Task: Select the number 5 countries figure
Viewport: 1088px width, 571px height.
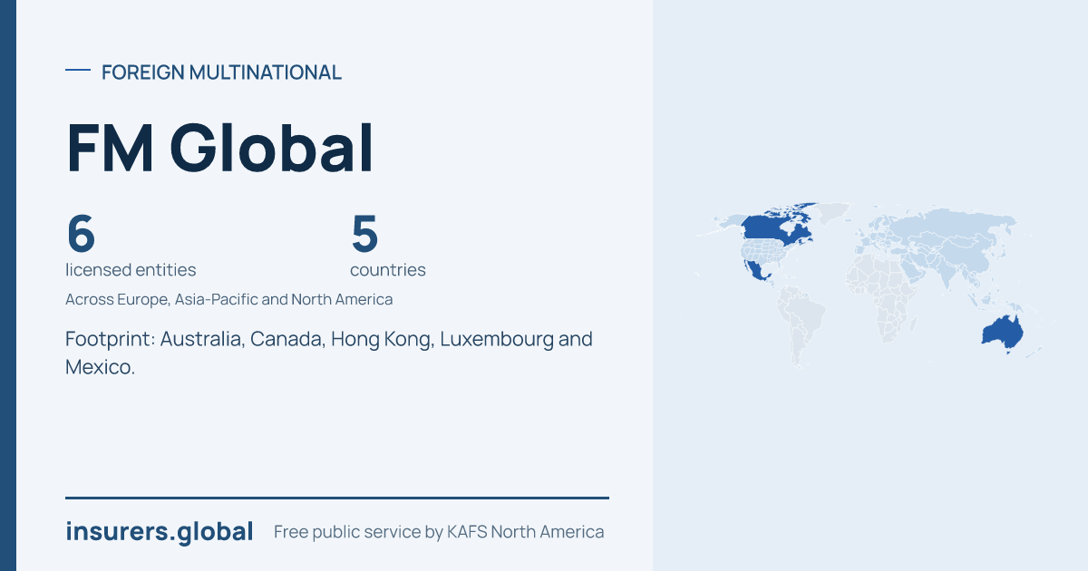Action: pos(364,234)
